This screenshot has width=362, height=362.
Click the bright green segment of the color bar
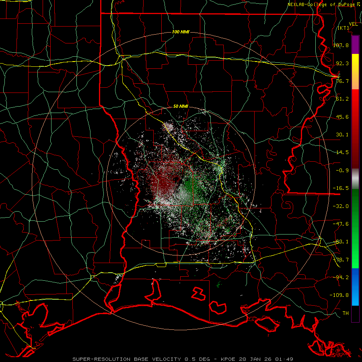tap(355, 228)
